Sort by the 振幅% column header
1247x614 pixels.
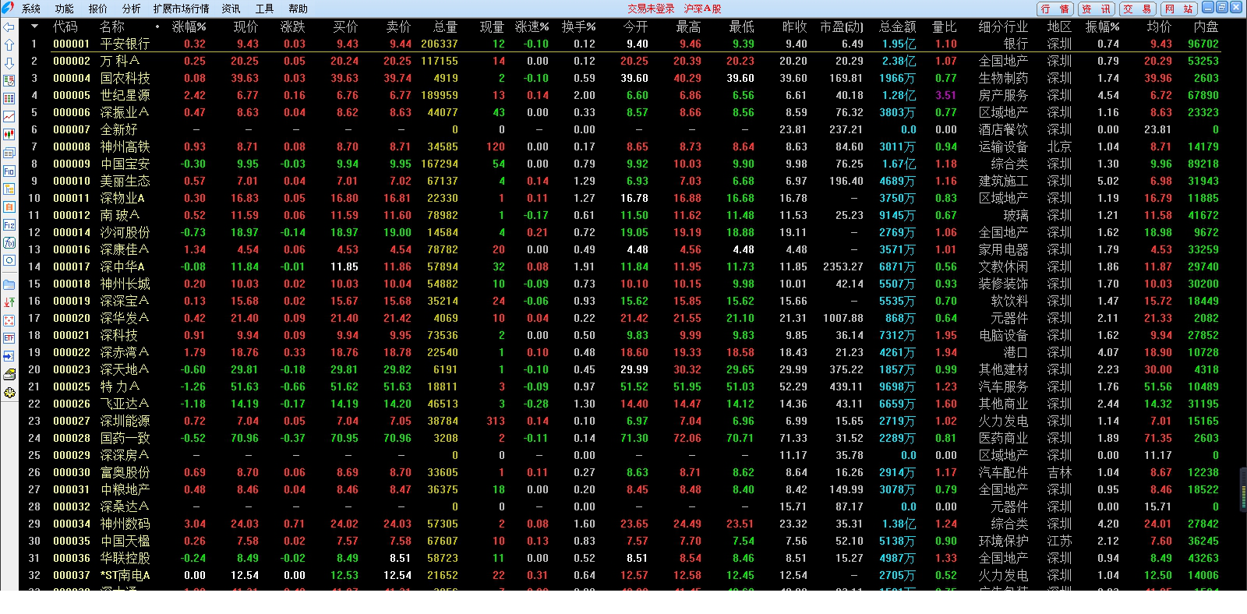click(x=1102, y=26)
